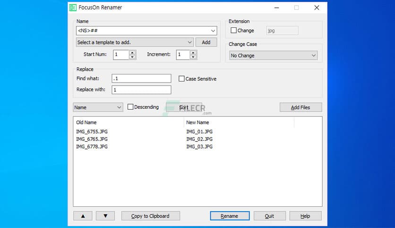Increase Start Num with the up spinner arrow
Viewport: 395px width, 228px height.
(x=132, y=52)
